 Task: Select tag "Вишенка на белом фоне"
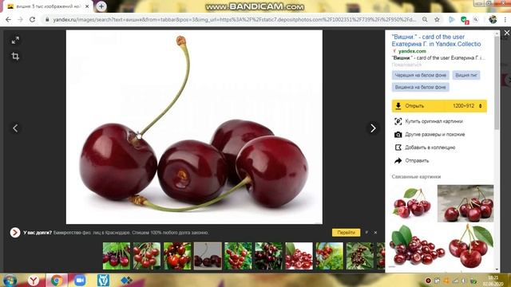(421, 87)
